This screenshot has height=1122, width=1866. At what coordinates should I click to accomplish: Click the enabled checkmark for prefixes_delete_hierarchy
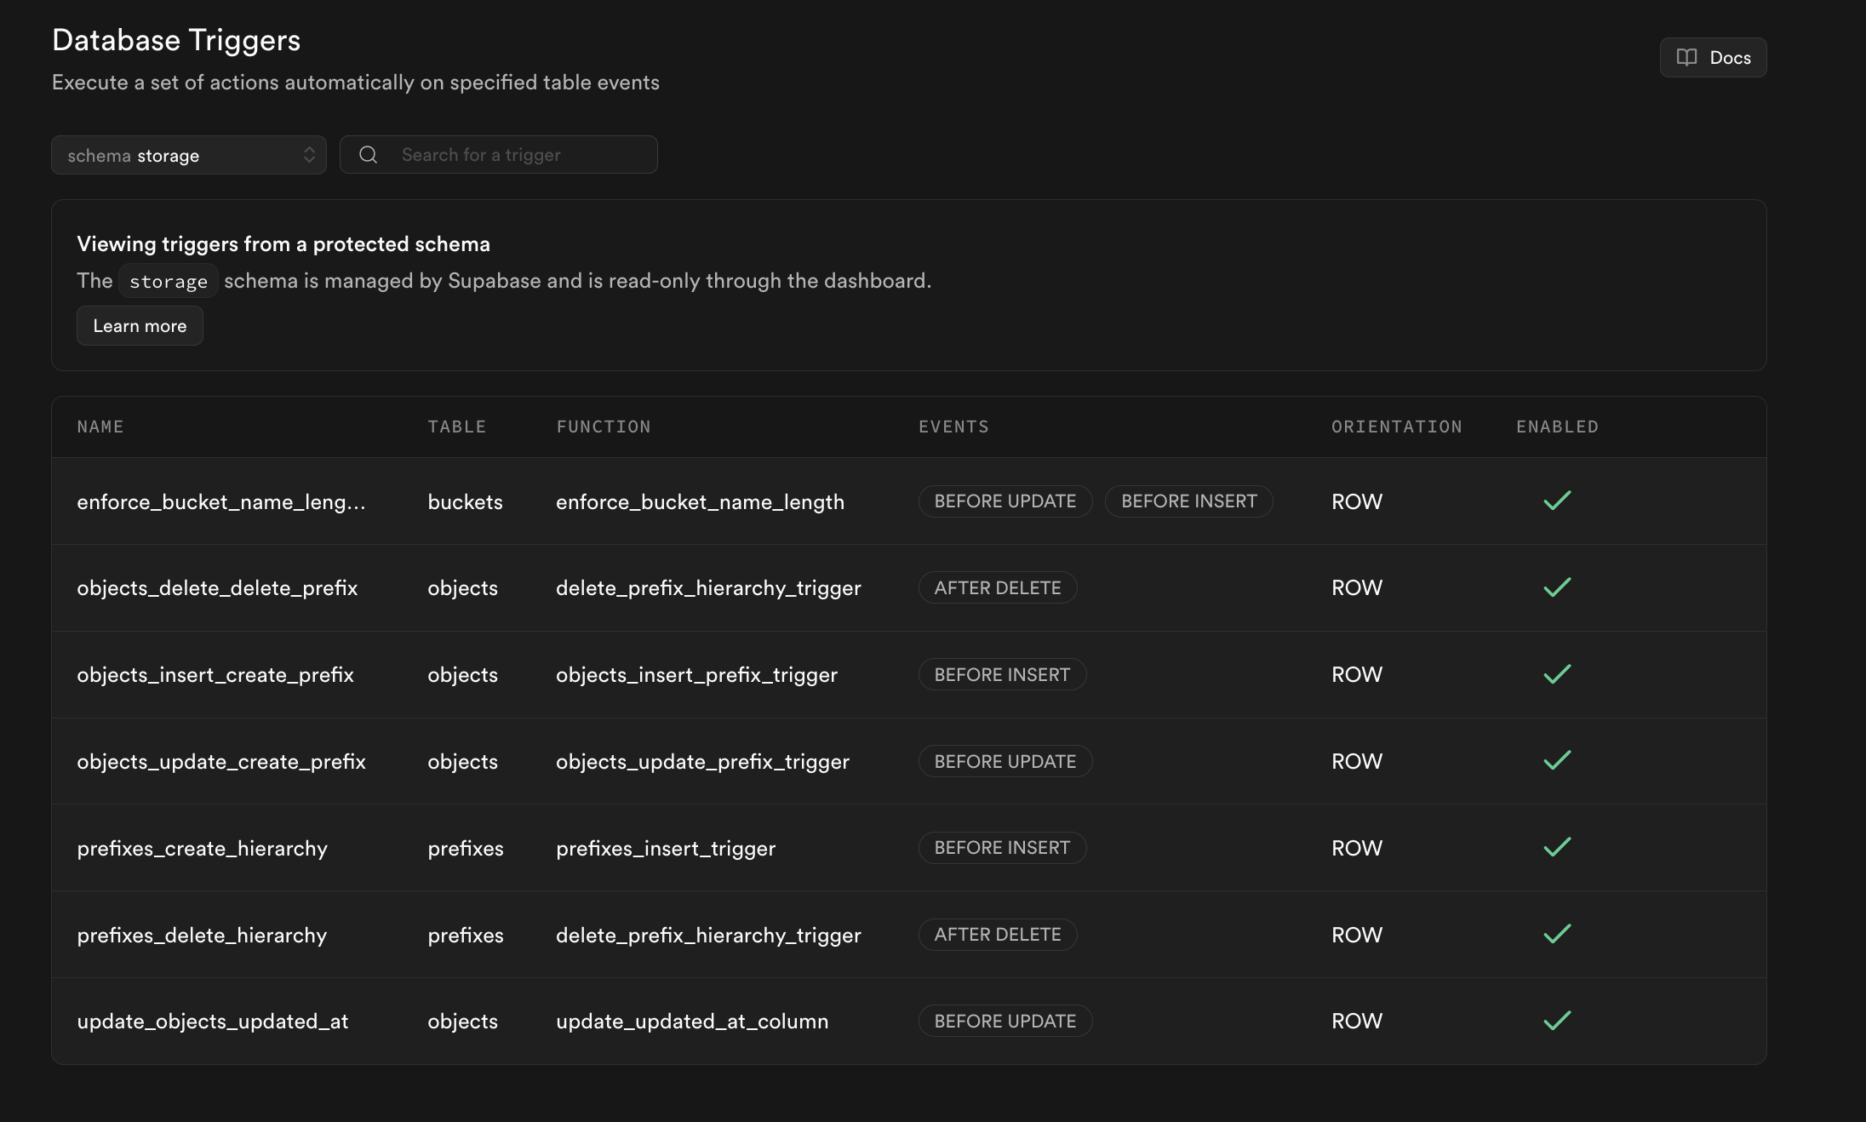tap(1556, 934)
